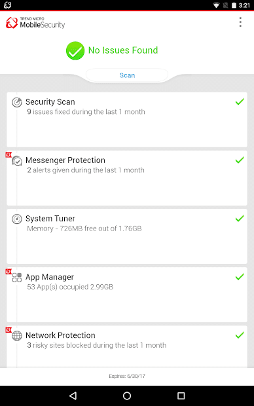Open the Security Scan card
This screenshot has height=406, width=254.
(x=127, y=120)
